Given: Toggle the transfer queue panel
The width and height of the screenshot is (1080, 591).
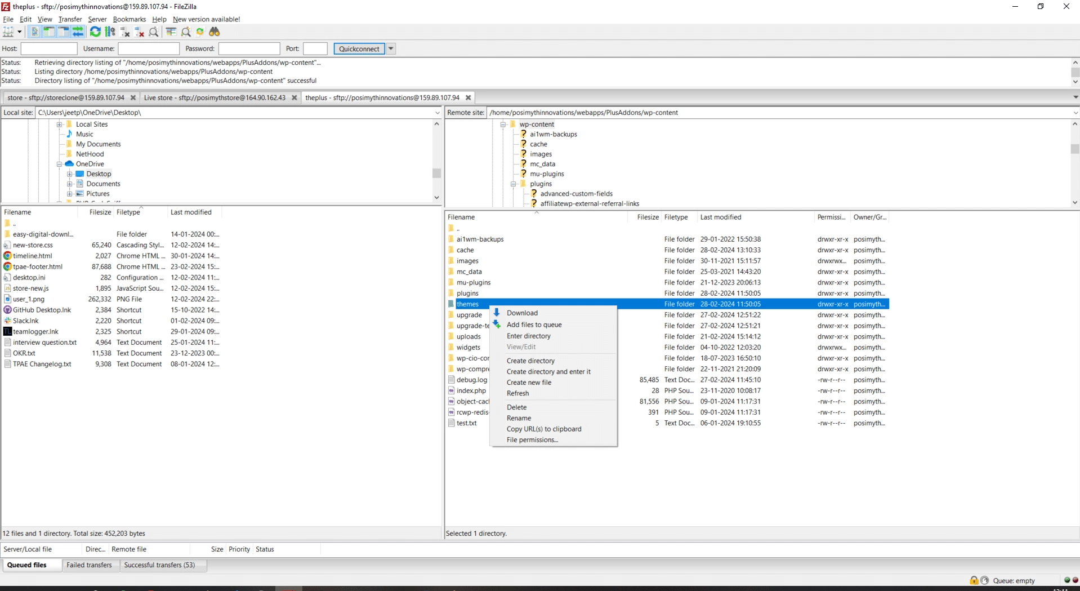Looking at the screenshot, I should coord(78,32).
